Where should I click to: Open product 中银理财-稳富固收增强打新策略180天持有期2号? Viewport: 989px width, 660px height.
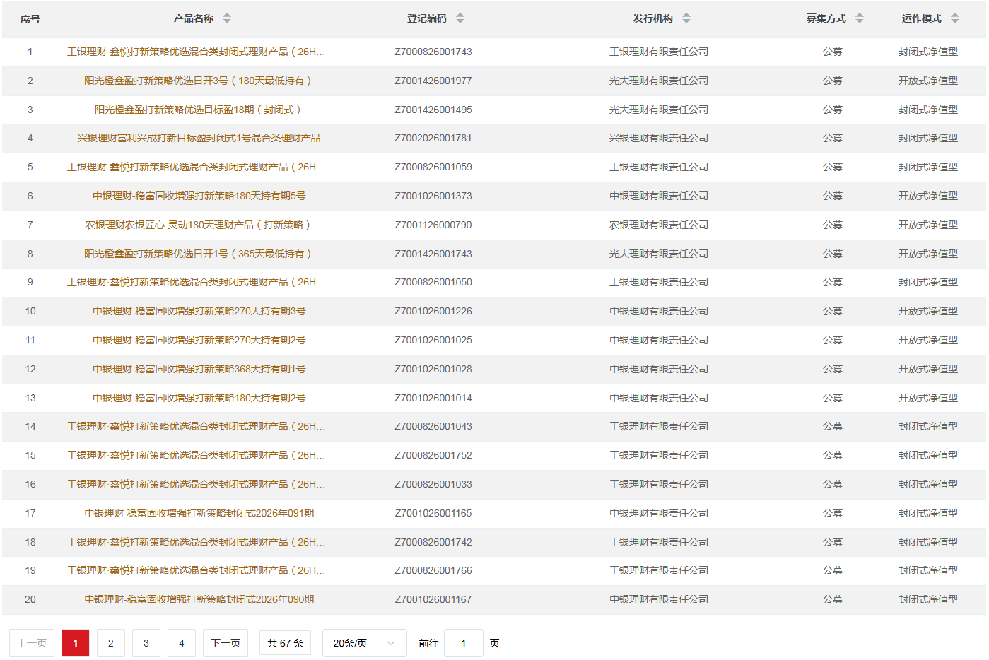tap(199, 398)
